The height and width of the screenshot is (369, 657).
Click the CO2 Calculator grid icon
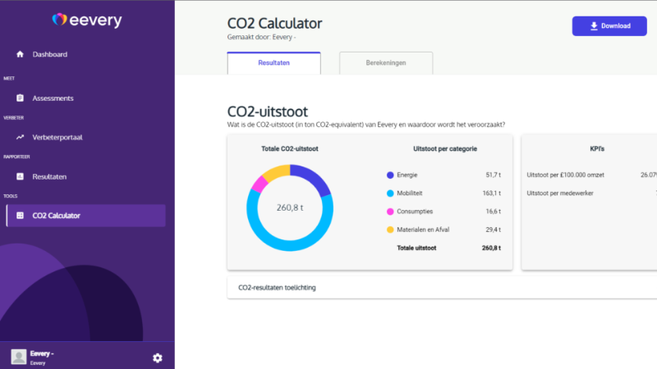point(20,216)
